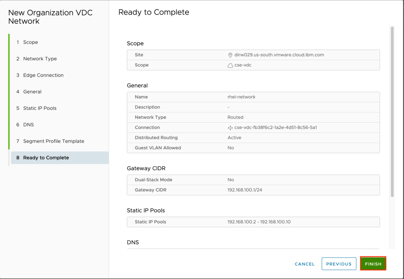Screen dimensions: 404x279
Task: Open the Network Type step
Action: point(40,59)
